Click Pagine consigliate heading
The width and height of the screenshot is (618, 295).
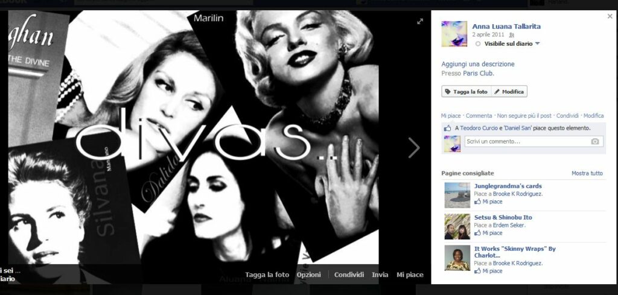click(468, 173)
